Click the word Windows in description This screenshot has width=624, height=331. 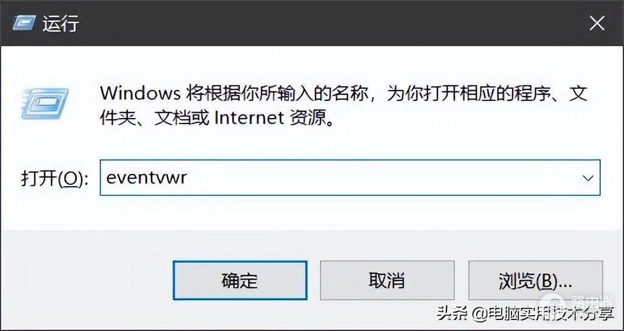[140, 94]
